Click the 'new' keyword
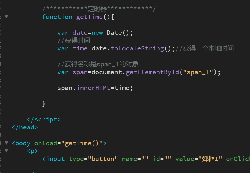 pos(97,33)
